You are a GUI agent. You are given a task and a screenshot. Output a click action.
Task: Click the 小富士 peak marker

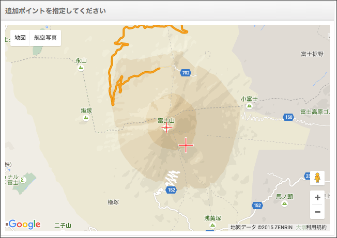[x=249, y=106]
